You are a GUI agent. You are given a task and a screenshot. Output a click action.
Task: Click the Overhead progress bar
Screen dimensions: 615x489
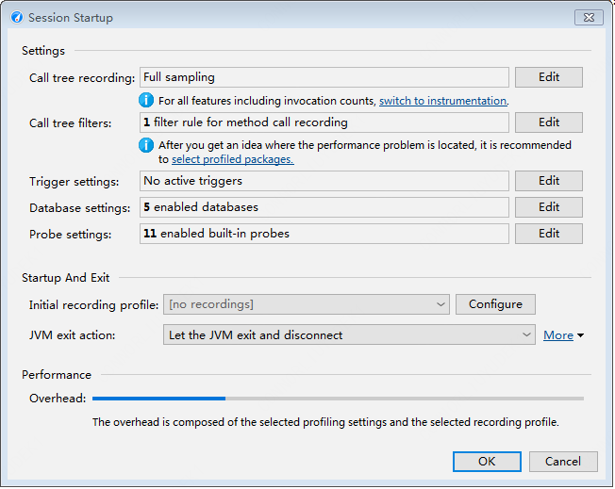tap(338, 399)
